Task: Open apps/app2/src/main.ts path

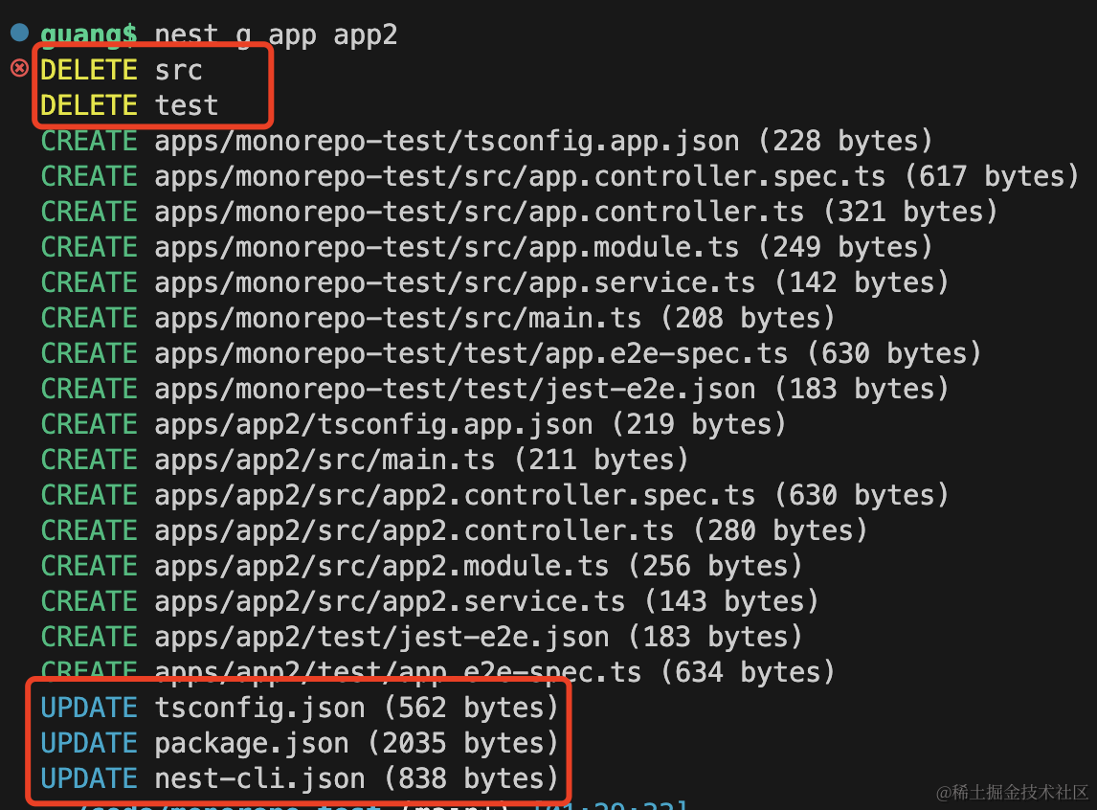Action: [325, 461]
